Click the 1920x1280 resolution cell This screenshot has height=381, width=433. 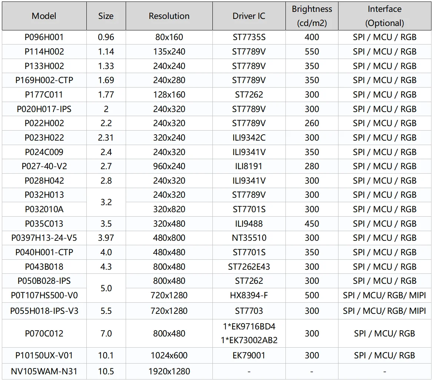pos(169,371)
